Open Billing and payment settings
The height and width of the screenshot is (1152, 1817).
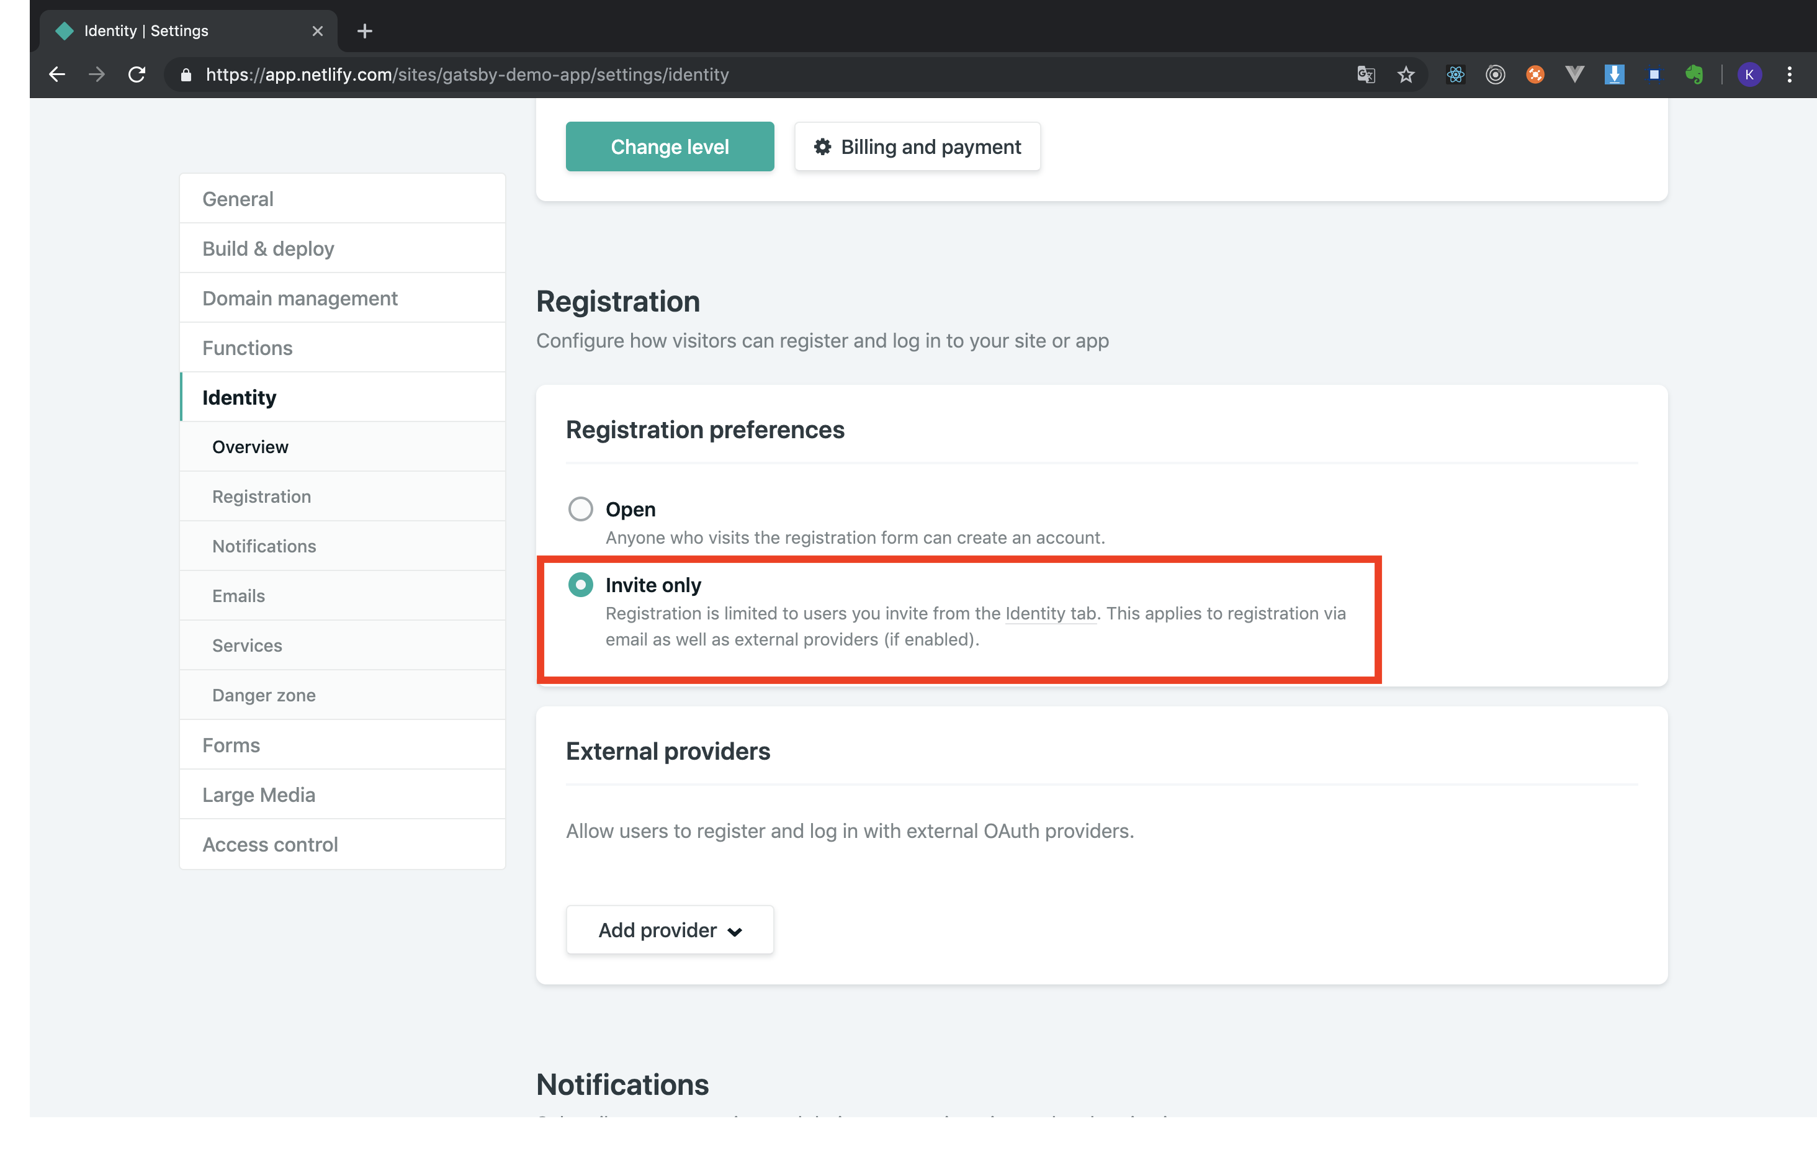click(917, 146)
